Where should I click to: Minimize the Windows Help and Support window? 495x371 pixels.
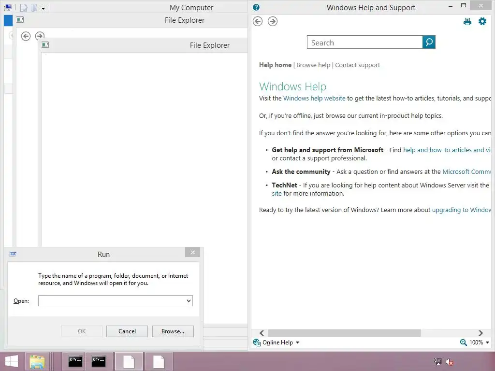click(x=451, y=6)
